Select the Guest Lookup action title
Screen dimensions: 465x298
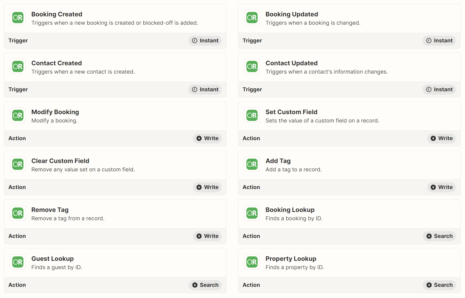[53, 259]
